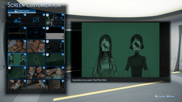Image resolution: width=182 pixels, height=102 pixels.
Task: Click the large preview of Lauren Tsai illustration
Action: [x=120, y=50]
